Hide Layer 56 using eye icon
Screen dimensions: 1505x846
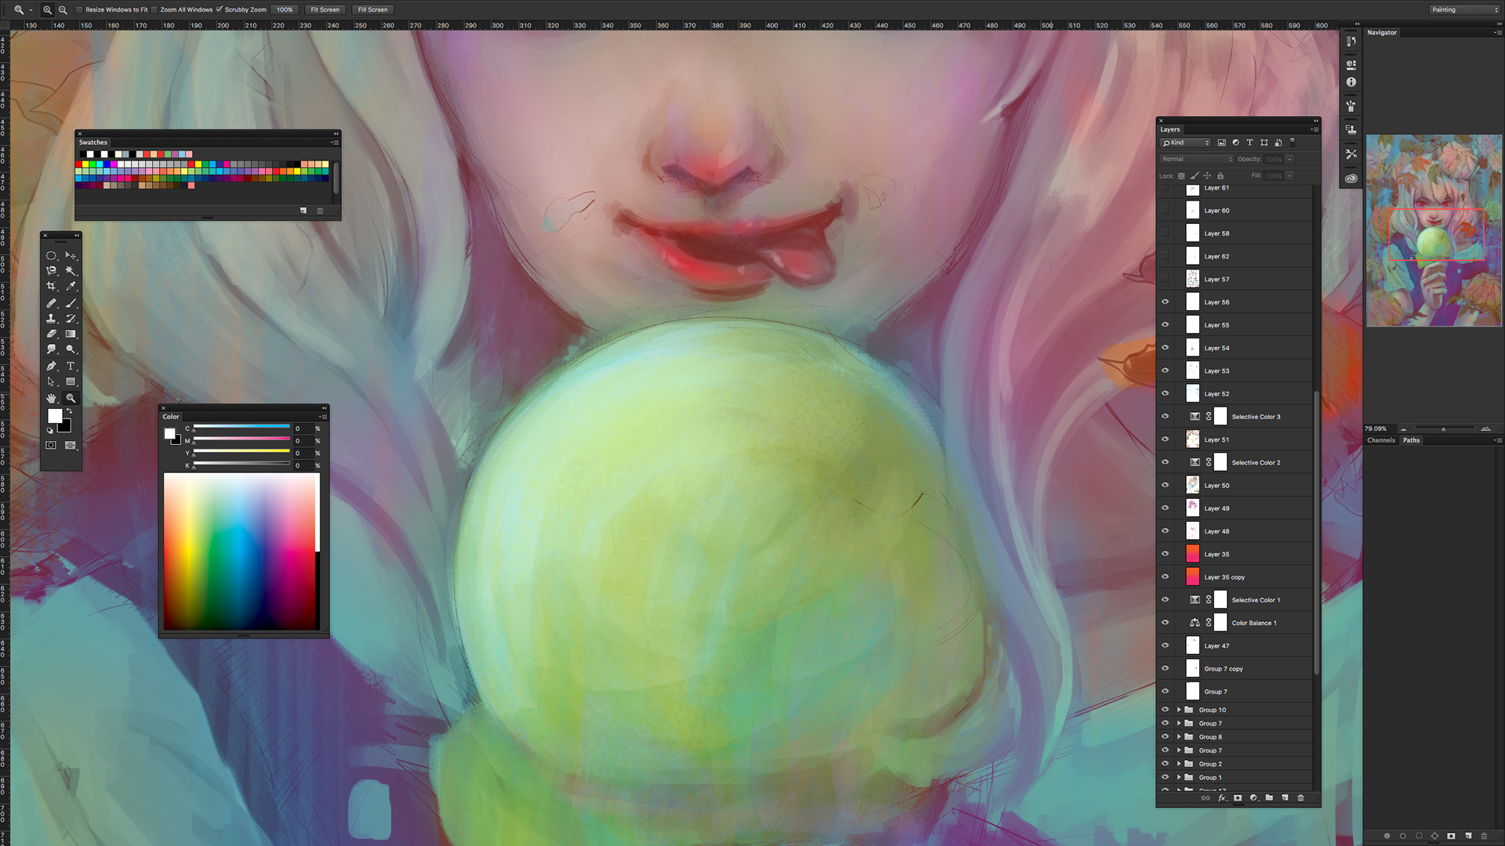(x=1165, y=302)
